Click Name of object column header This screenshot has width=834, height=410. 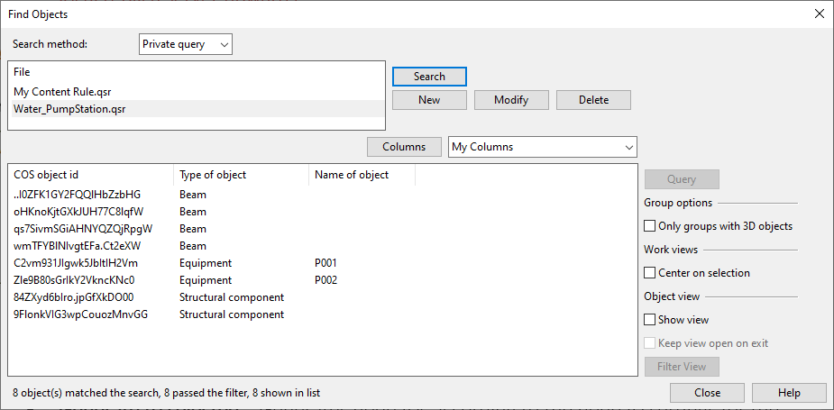click(x=361, y=175)
